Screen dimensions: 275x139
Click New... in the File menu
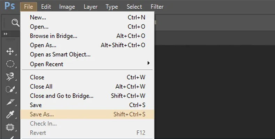click(x=87, y=17)
